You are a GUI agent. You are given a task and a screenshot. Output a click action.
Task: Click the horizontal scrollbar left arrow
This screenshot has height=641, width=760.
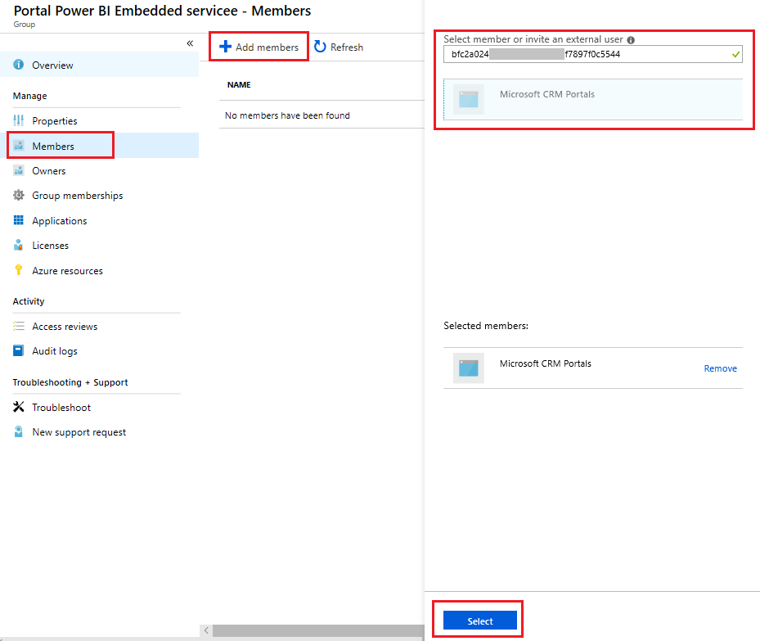(206, 630)
